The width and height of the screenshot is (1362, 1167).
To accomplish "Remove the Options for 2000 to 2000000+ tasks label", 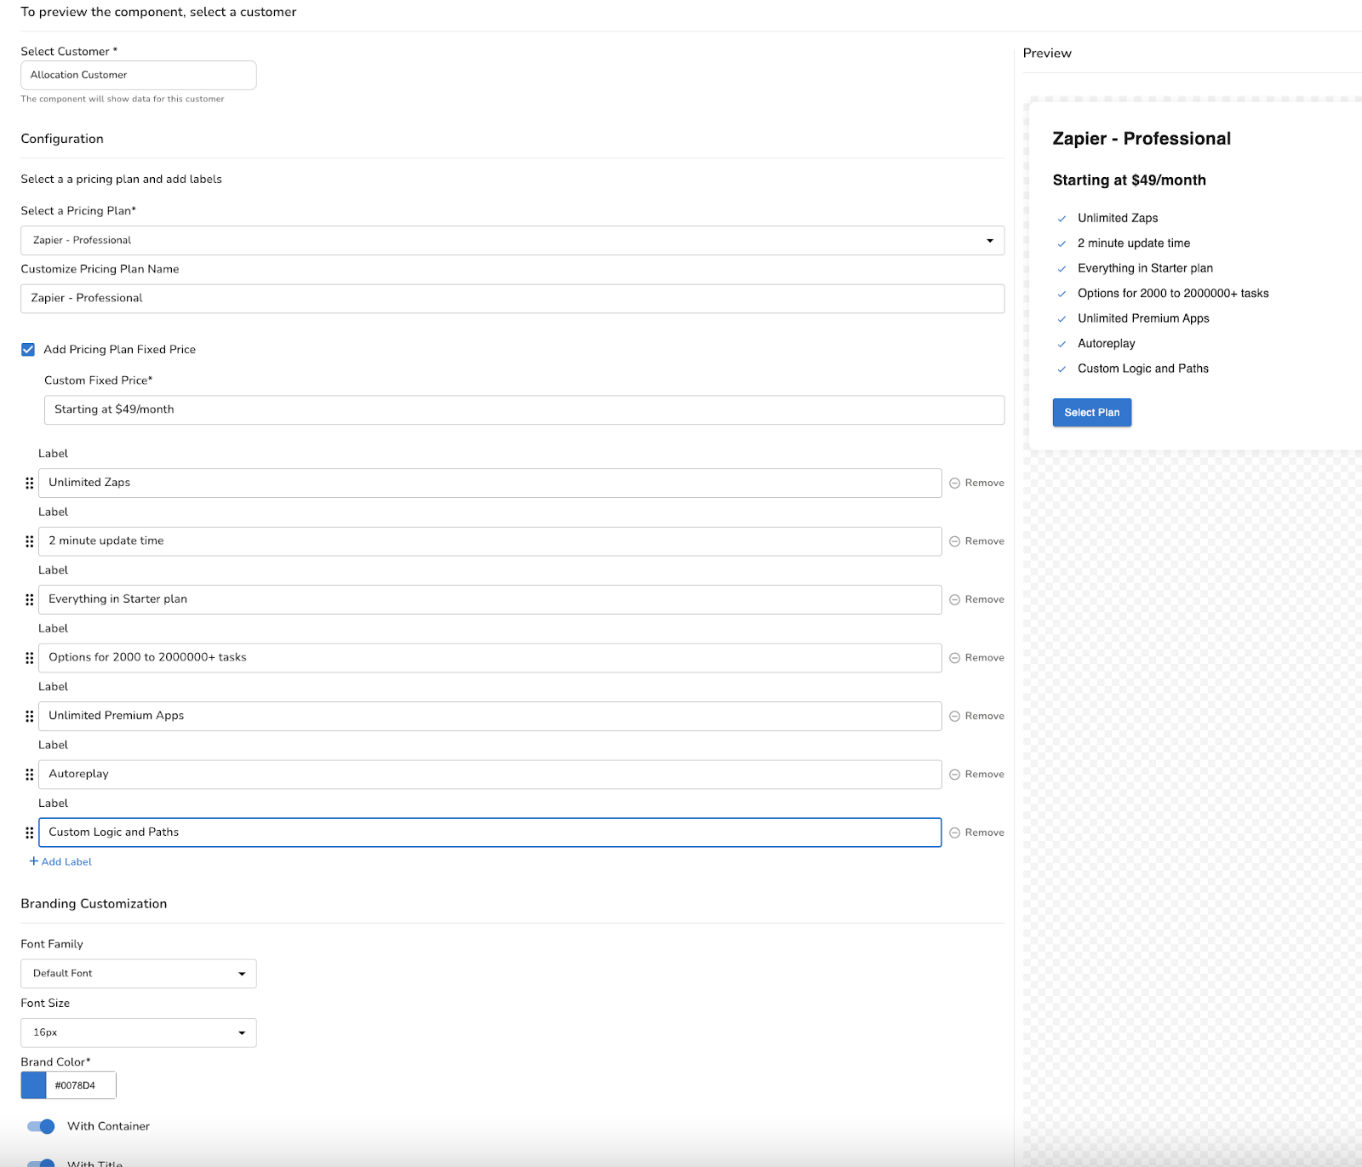I will (977, 658).
